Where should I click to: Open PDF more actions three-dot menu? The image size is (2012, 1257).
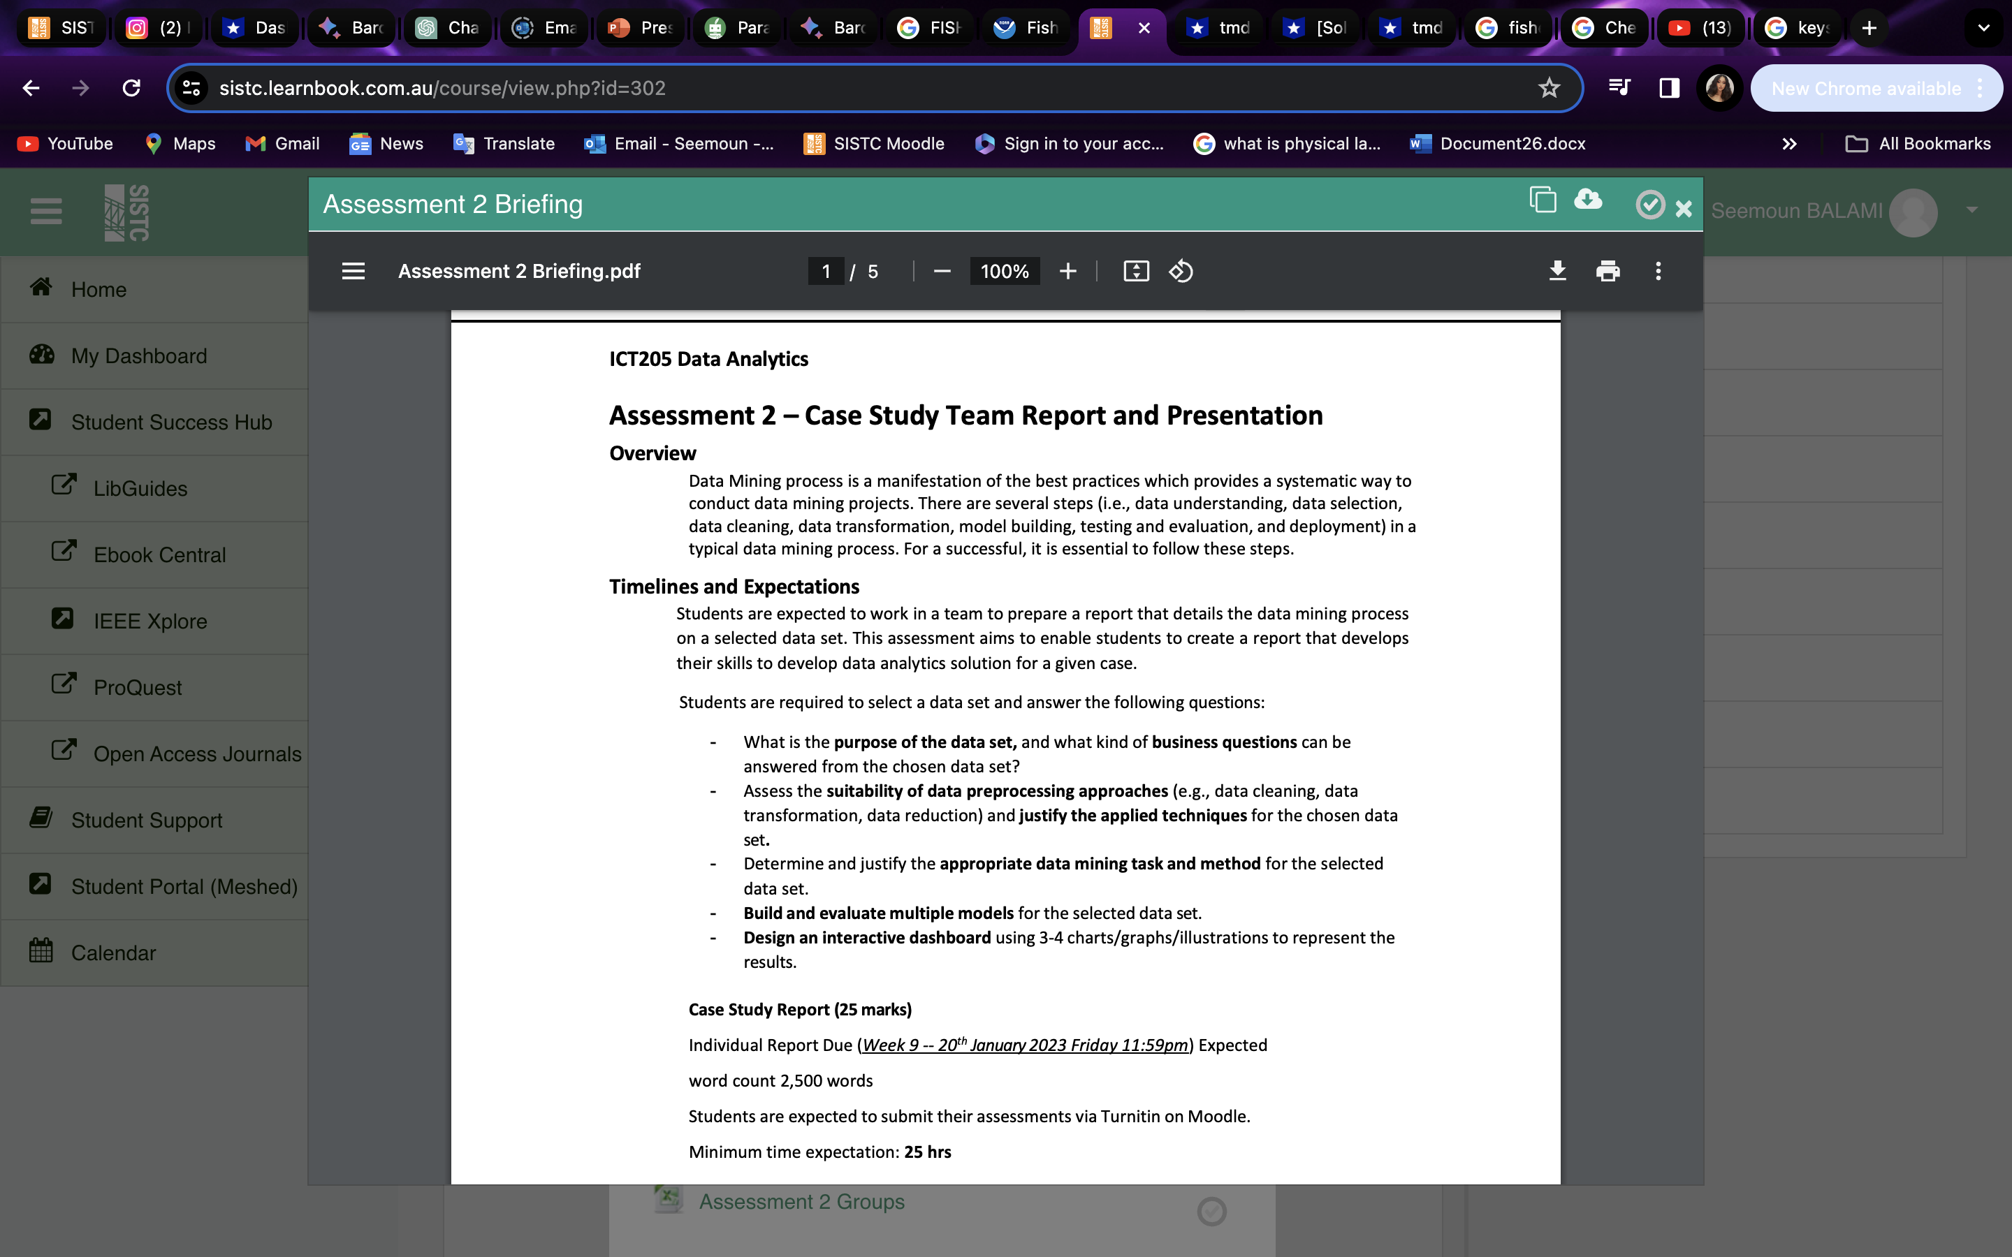tap(1658, 271)
